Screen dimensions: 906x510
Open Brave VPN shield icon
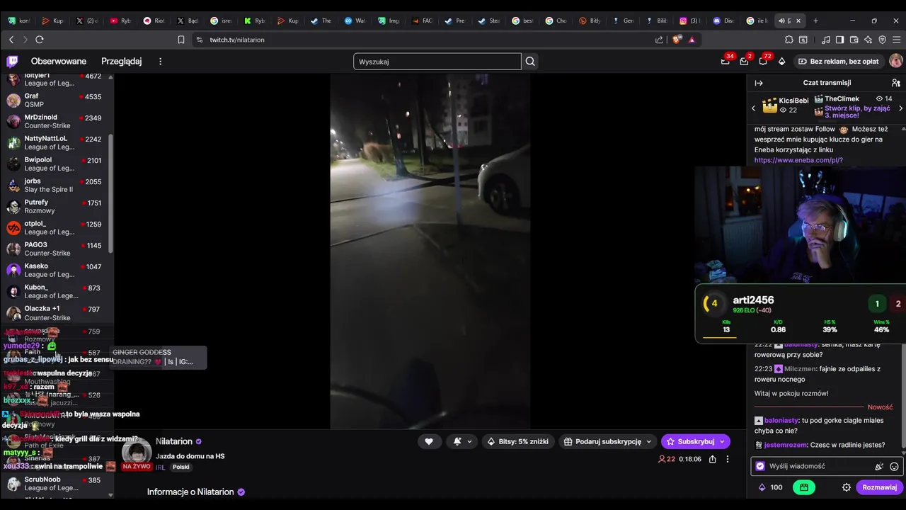pos(883,40)
